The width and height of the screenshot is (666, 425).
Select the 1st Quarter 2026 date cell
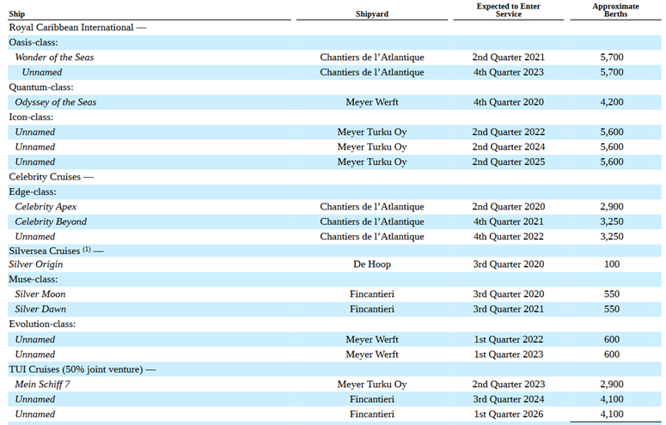508,415
